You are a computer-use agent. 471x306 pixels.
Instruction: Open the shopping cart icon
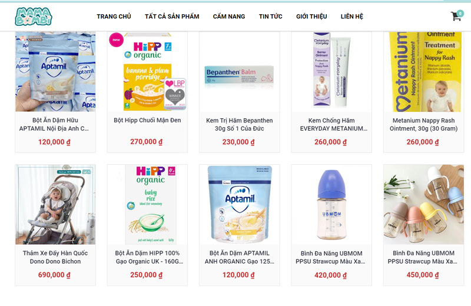(x=457, y=16)
